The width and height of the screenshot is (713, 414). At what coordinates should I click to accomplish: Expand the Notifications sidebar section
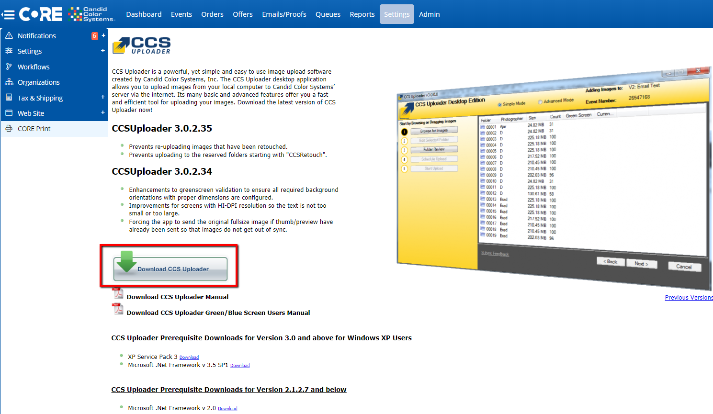[x=103, y=35]
